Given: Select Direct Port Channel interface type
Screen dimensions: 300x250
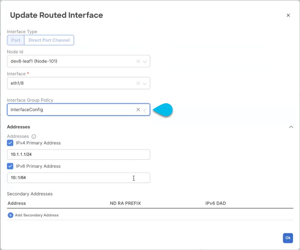Looking at the screenshot, I should point(49,40).
